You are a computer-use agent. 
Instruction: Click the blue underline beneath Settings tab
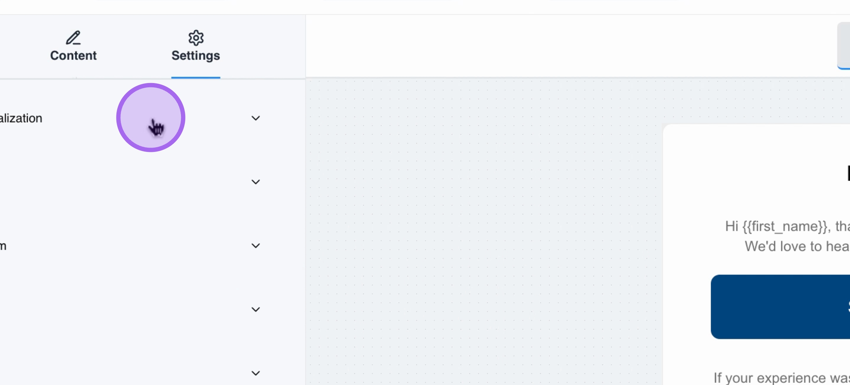pyautogui.click(x=196, y=77)
